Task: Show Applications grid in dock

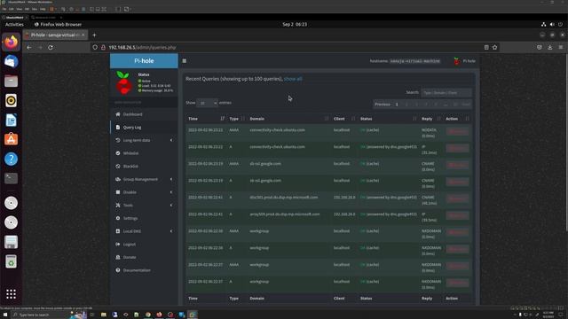Action: pyautogui.click(x=11, y=294)
